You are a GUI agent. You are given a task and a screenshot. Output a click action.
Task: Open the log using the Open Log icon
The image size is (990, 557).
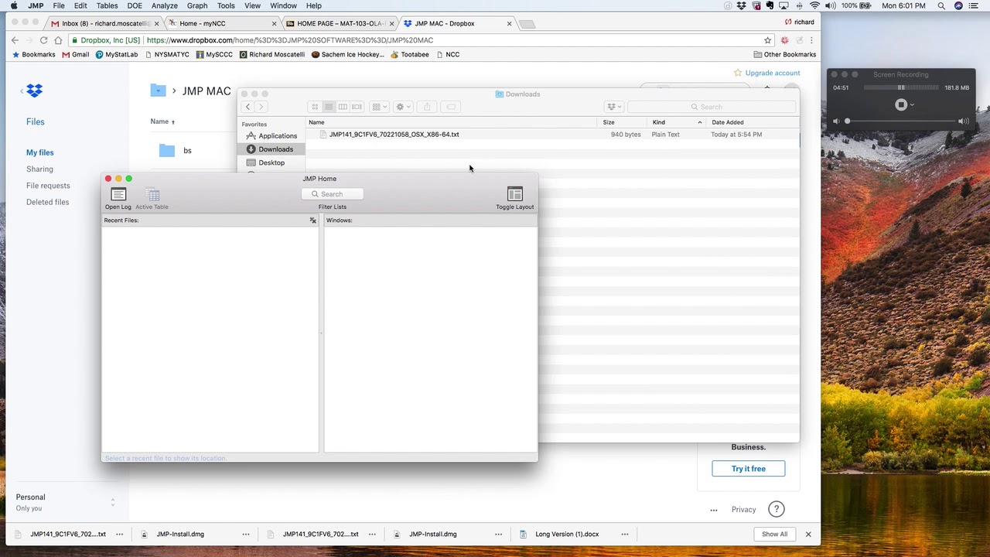(118, 195)
